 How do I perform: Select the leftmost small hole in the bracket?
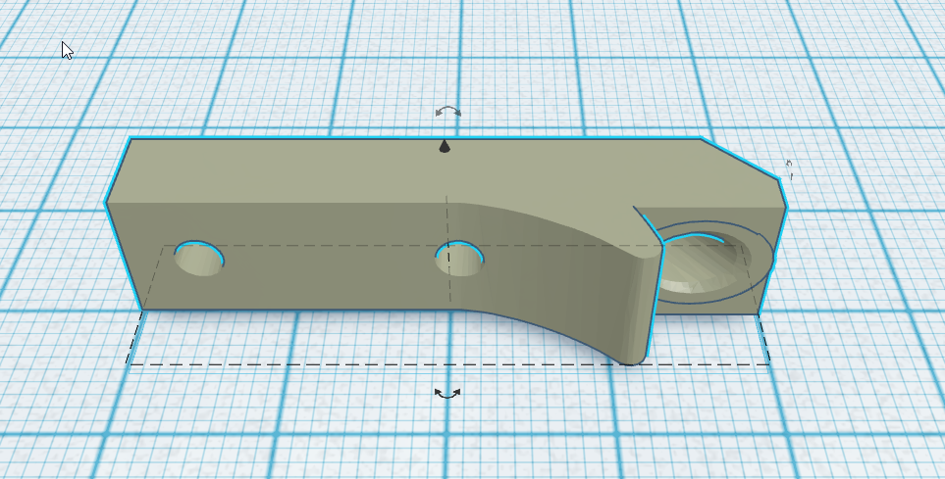click(199, 259)
